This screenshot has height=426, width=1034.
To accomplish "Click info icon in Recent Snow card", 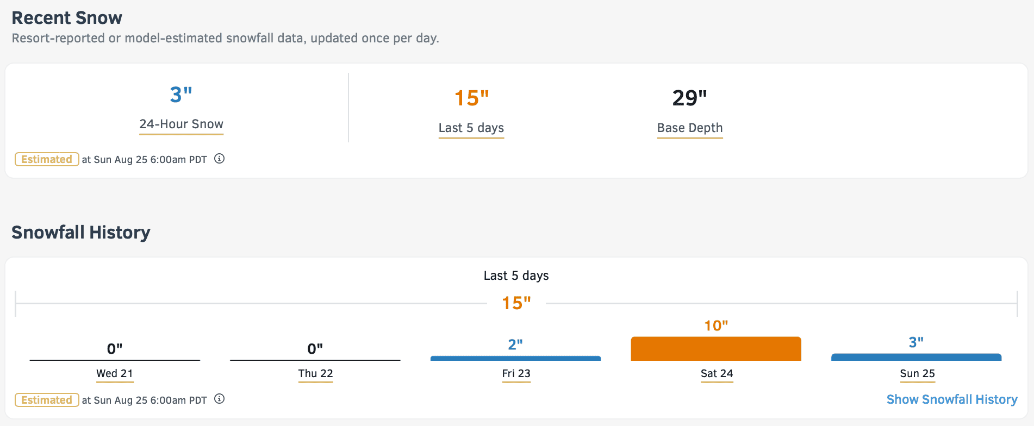I will click(219, 159).
